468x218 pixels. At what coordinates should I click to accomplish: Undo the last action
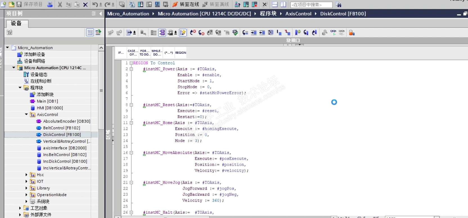click(95, 5)
